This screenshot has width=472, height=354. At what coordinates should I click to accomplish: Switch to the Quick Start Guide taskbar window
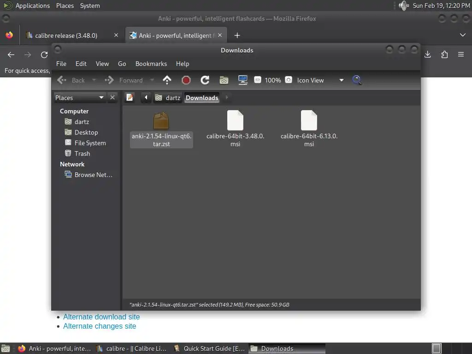click(x=210, y=348)
